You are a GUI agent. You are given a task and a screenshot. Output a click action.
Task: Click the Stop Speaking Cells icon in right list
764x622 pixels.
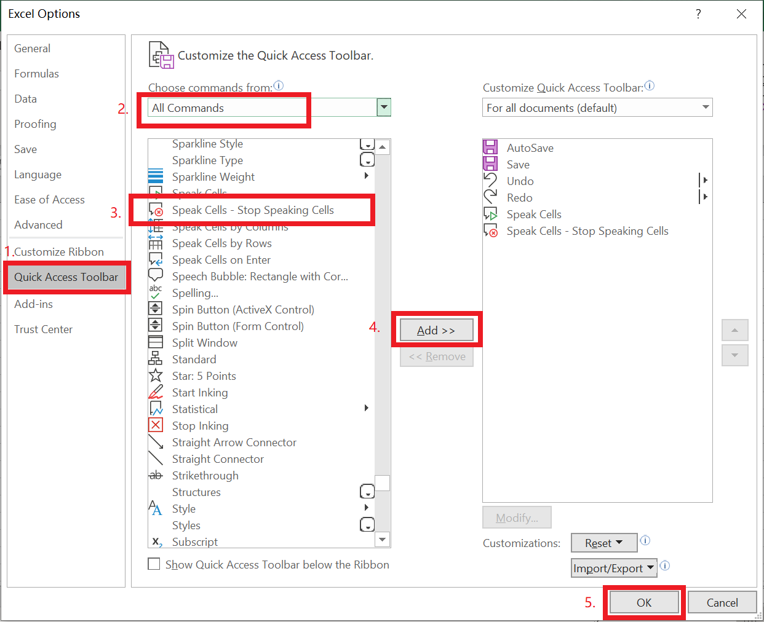(x=490, y=230)
